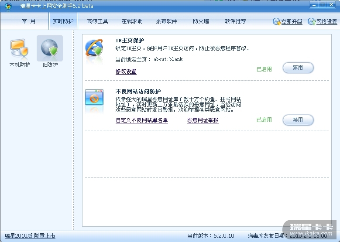Click the 恶意网址举报 link

pos(203,120)
